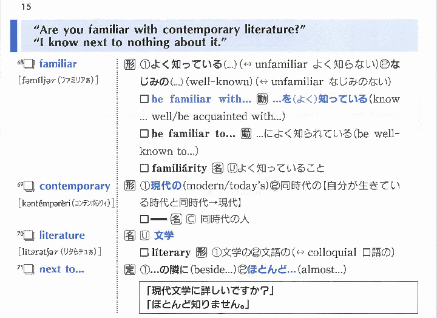Image resolution: width=437 pixels, height=318 pixels.
Task: Tick the checkbox next to headword familiar
Action: tap(29, 64)
